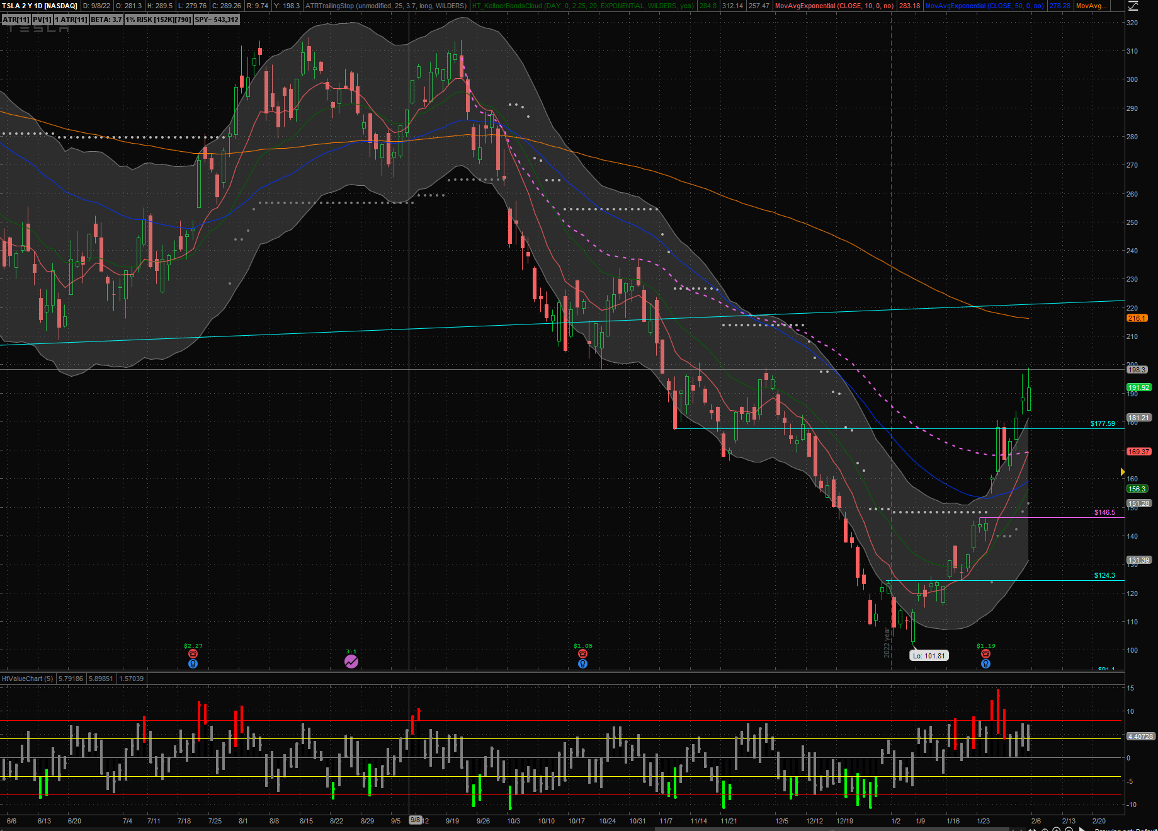This screenshot has height=831, width=1158.
Task: Click the yellow arrow marker on the price axis
Action: point(1122,472)
